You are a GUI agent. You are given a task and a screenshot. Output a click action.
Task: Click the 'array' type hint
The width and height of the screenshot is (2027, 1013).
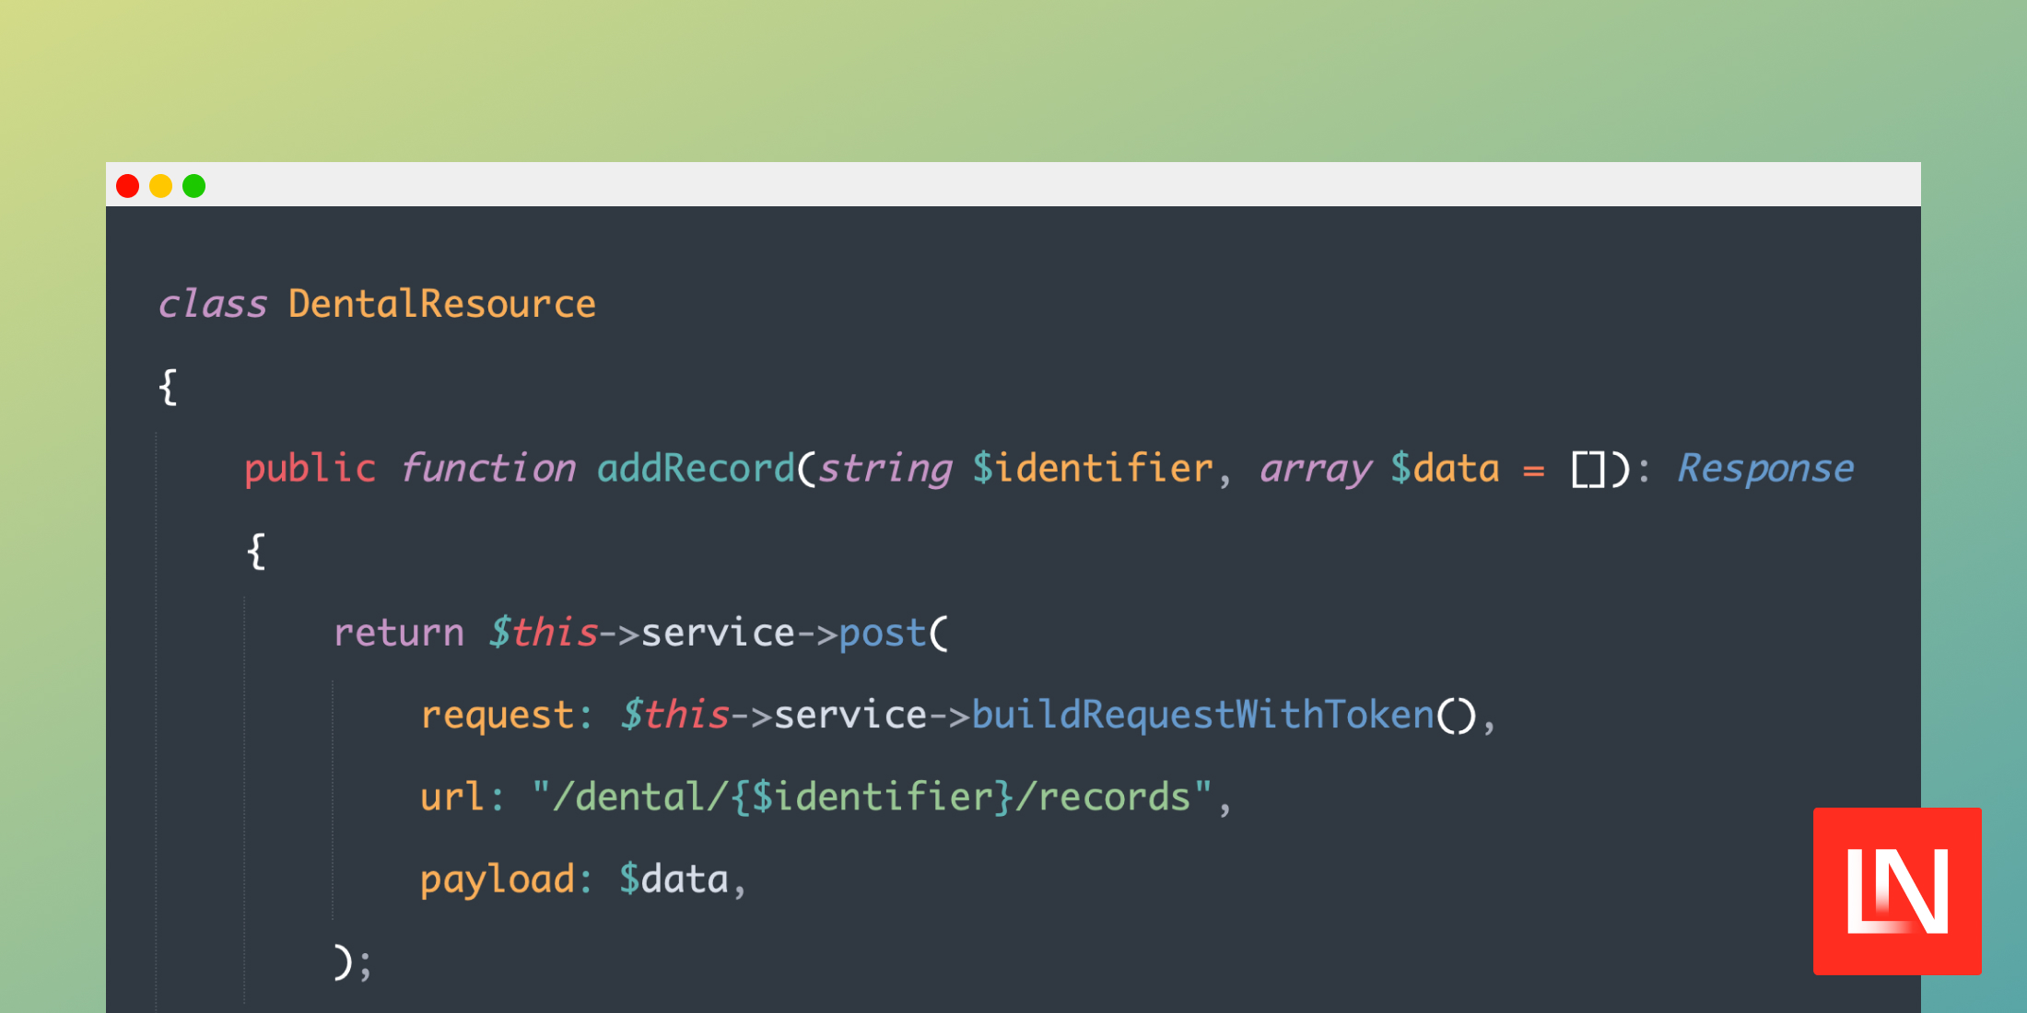click(1316, 470)
